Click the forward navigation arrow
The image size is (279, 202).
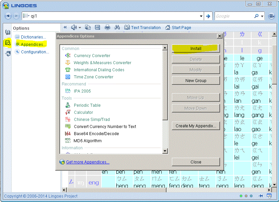point(16,16)
